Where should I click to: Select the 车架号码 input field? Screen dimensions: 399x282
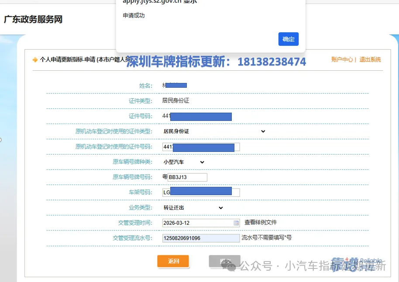point(201,193)
